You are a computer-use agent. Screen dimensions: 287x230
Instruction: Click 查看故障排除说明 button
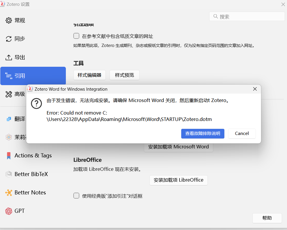tap(203, 134)
